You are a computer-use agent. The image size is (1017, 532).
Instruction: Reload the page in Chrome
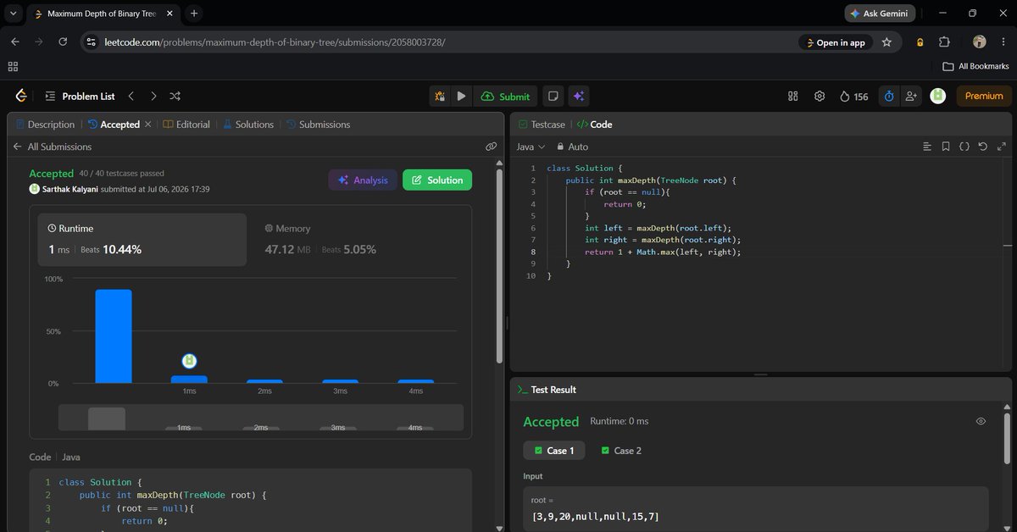pos(63,42)
